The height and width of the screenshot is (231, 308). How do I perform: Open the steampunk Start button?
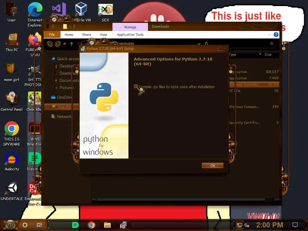coord(11,225)
